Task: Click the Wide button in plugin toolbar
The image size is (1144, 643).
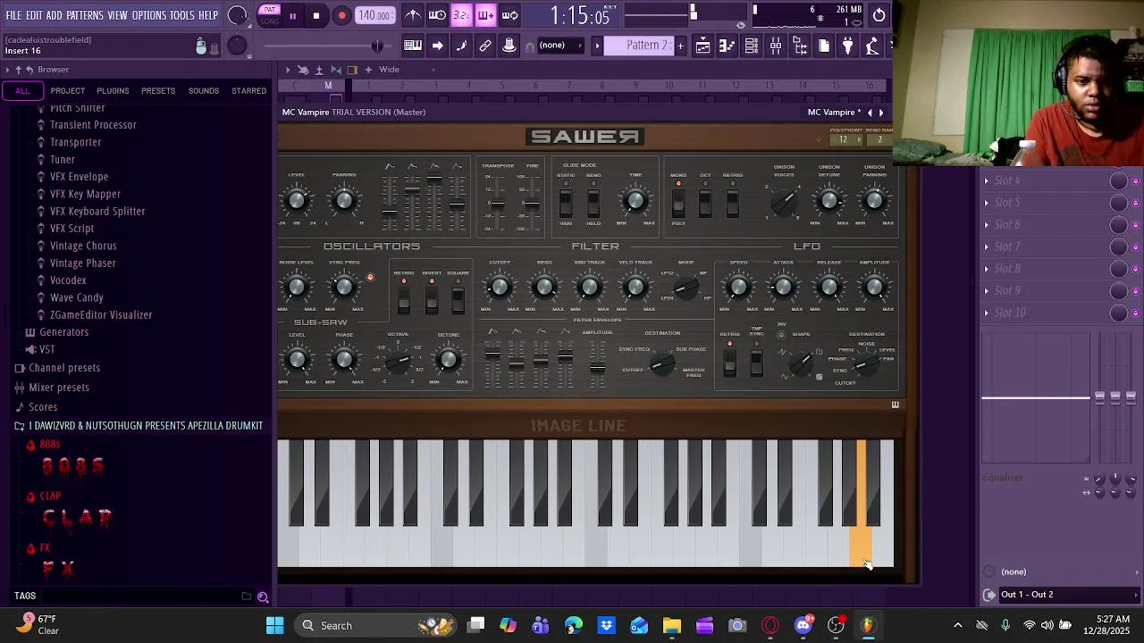Action: [x=389, y=70]
